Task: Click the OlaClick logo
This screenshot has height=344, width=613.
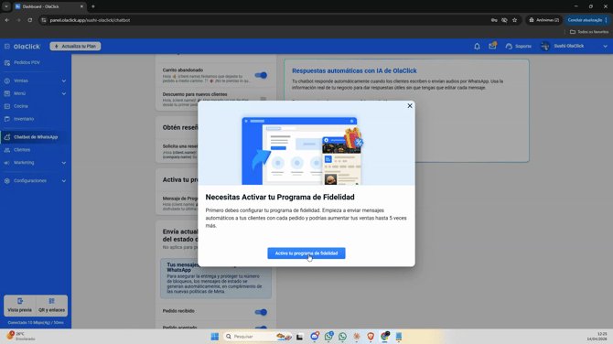Action: pyautogui.click(x=27, y=46)
